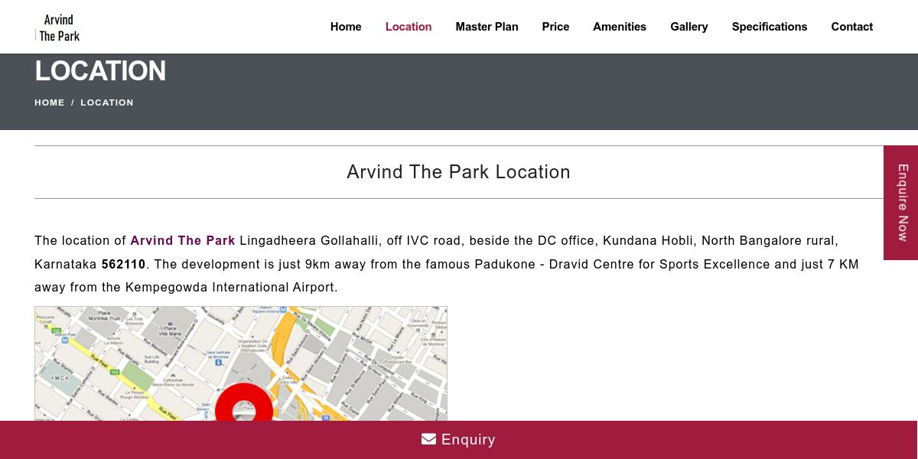Click the pincode 562110 text
The height and width of the screenshot is (459, 918).
(123, 265)
